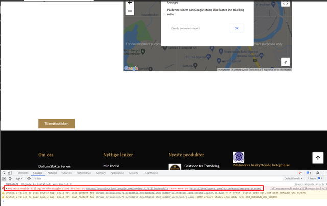Clear the console

[x=10, y=179]
